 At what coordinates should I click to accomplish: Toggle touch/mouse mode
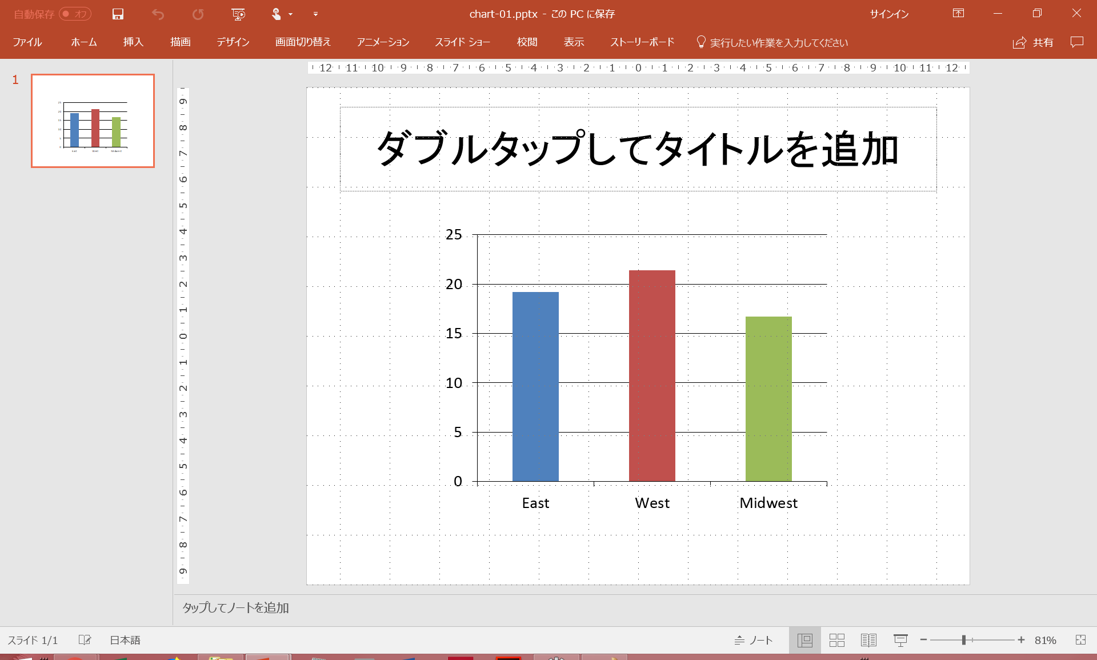[277, 14]
